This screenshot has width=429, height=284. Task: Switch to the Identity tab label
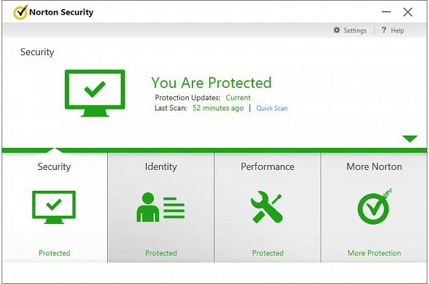161,167
